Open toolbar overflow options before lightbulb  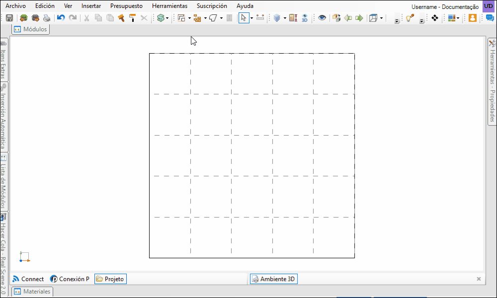point(397,21)
